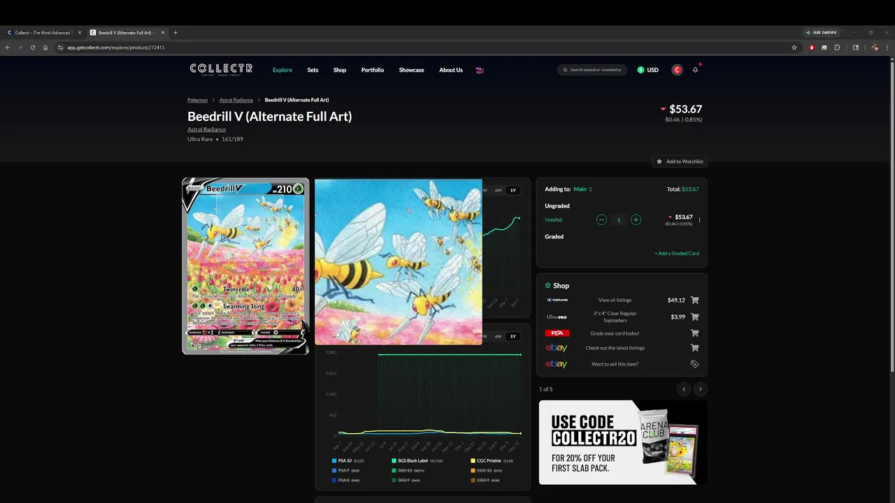
Task: Toggle BGS Black Label series in chart
Action: tap(417, 461)
